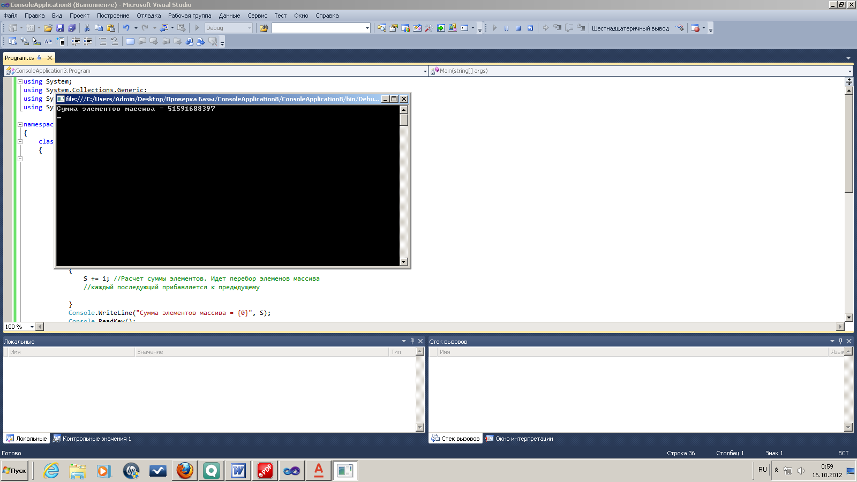
Task: Click the Uncomment selected lines icon
Action: tap(115, 41)
